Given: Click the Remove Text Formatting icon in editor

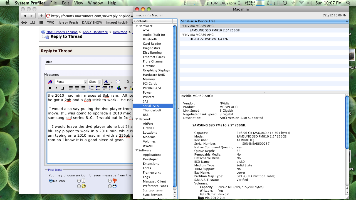Looking at the screenshot, I should (50, 82).
